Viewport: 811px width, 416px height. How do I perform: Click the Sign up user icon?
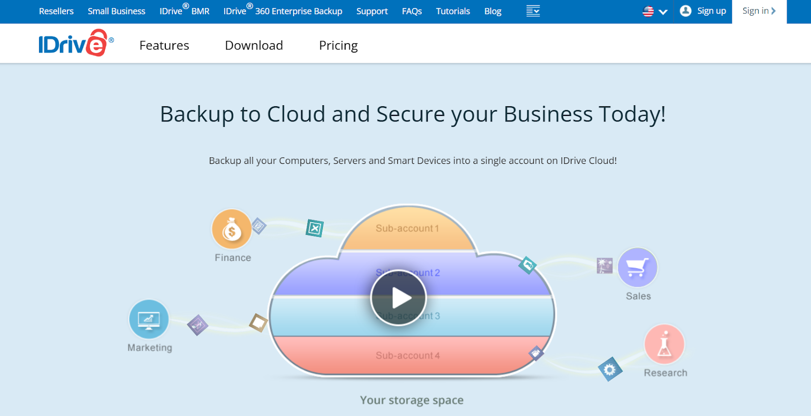(x=685, y=11)
